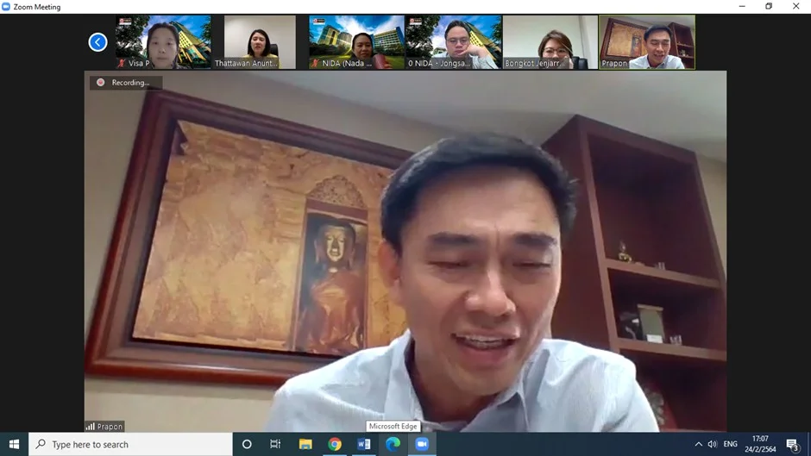811x456 pixels.
Task: Click the blue previous participants arrow
Action: tap(97, 42)
